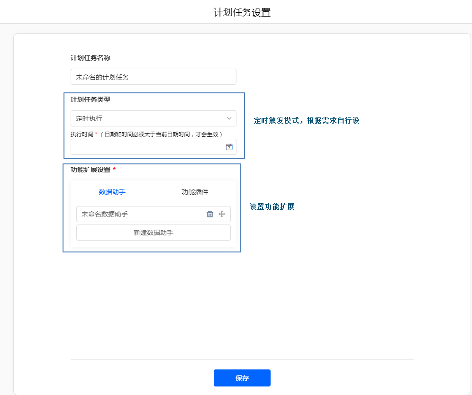This screenshot has width=472, height=395.
Task: Click the 保存 button
Action: (242, 378)
